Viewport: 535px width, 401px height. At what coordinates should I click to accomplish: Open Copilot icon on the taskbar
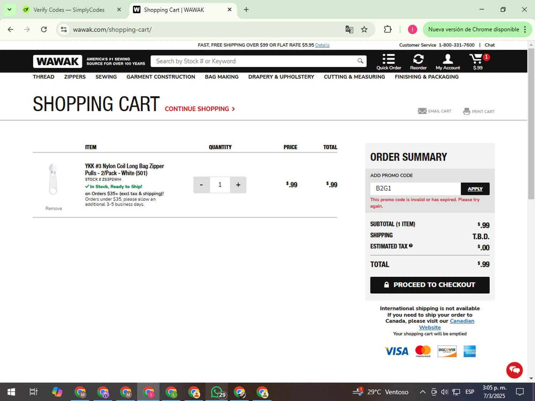57,392
